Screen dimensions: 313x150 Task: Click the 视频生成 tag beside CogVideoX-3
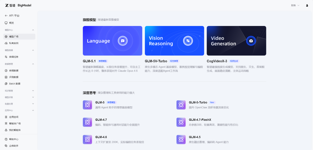click(234, 61)
